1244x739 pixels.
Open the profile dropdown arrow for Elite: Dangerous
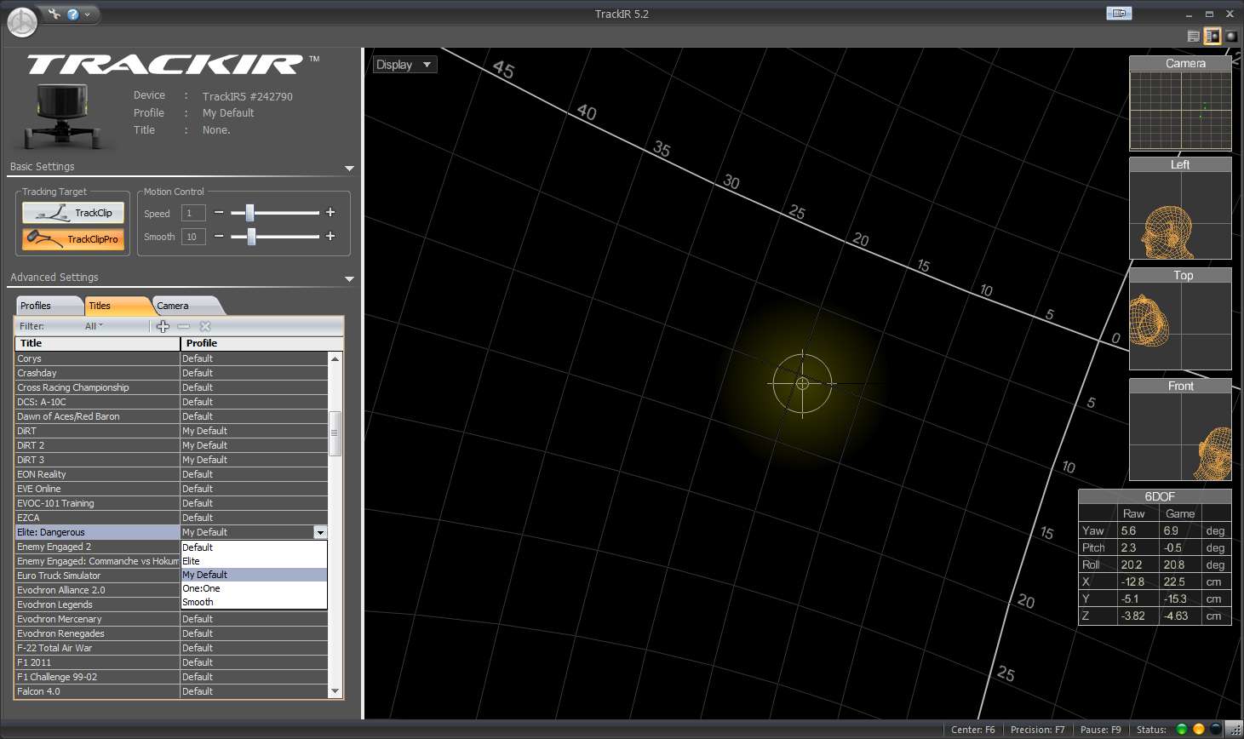click(x=320, y=532)
